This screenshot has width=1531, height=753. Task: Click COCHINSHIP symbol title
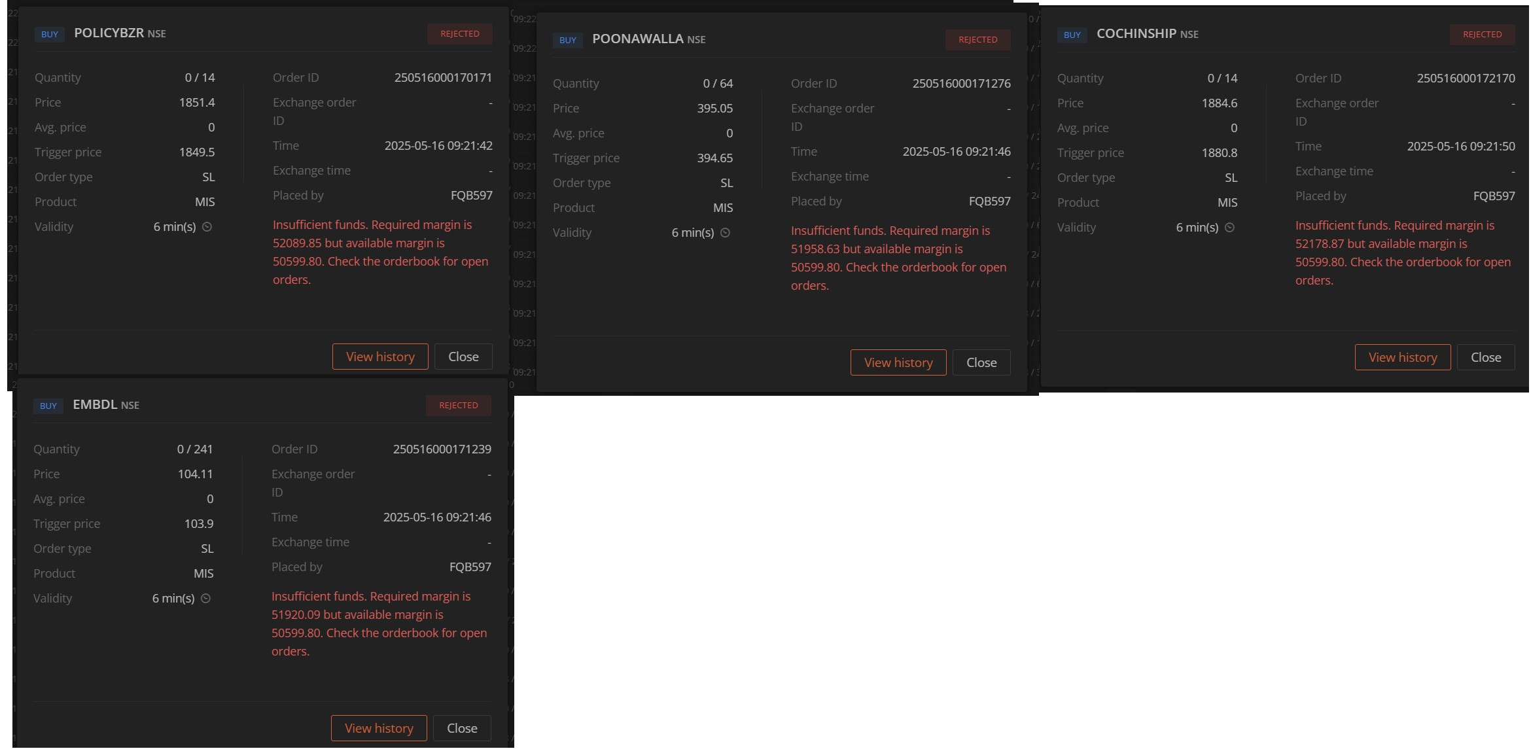[1136, 33]
